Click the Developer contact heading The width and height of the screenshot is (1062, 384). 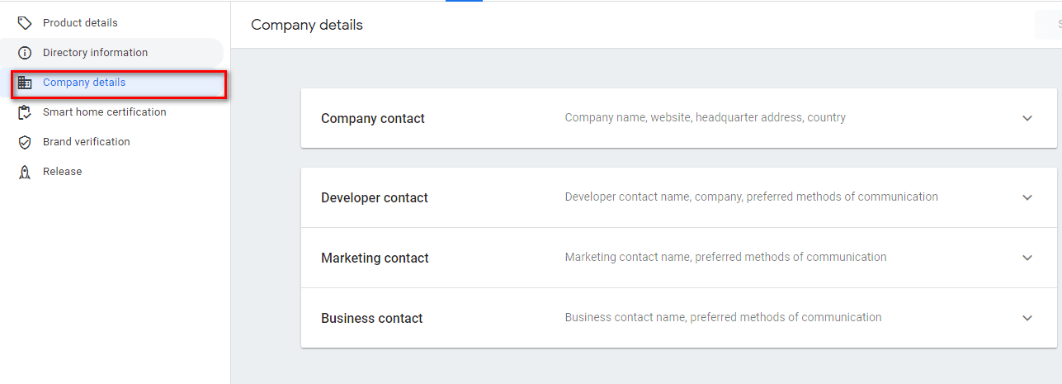pyautogui.click(x=375, y=198)
